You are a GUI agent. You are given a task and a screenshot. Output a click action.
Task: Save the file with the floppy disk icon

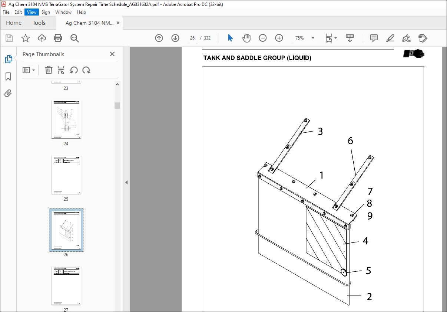point(9,38)
